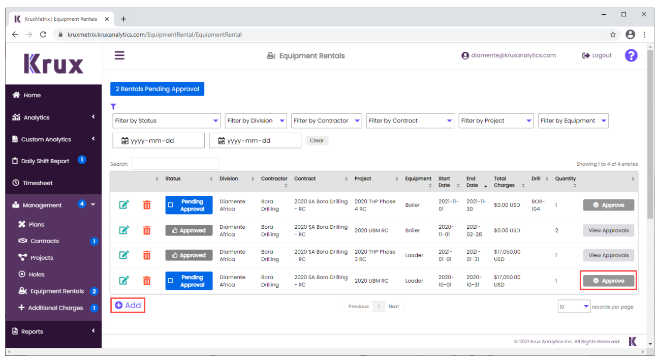This screenshot has width=658, height=361.
Task: Click the 2 Rentals Pending Approval button
Action: pos(157,89)
